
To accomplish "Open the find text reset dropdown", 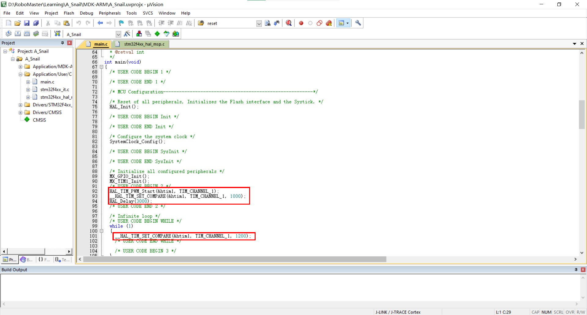I will point(259,24).
